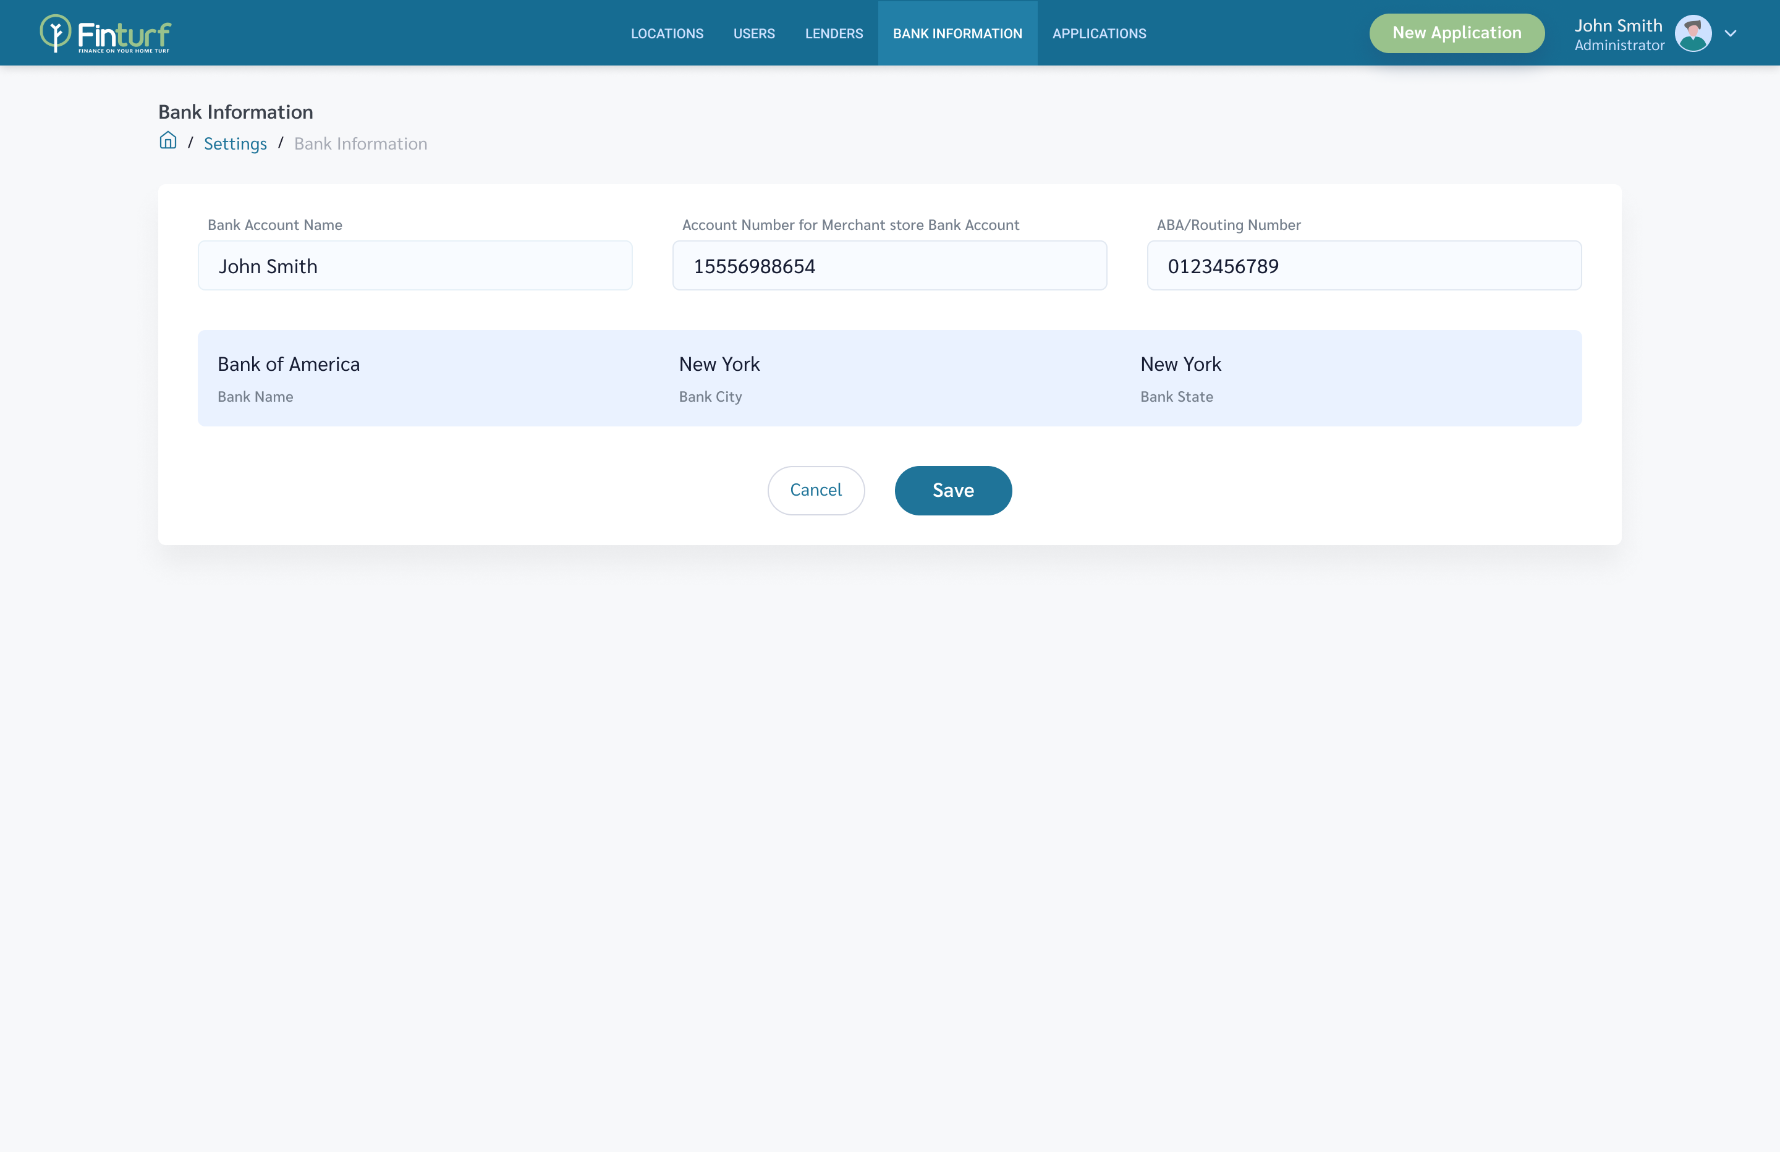This screenshot has width=1780, height=1152.
Task: Click the Finturf logo
Action: click(x=104, y=33)
